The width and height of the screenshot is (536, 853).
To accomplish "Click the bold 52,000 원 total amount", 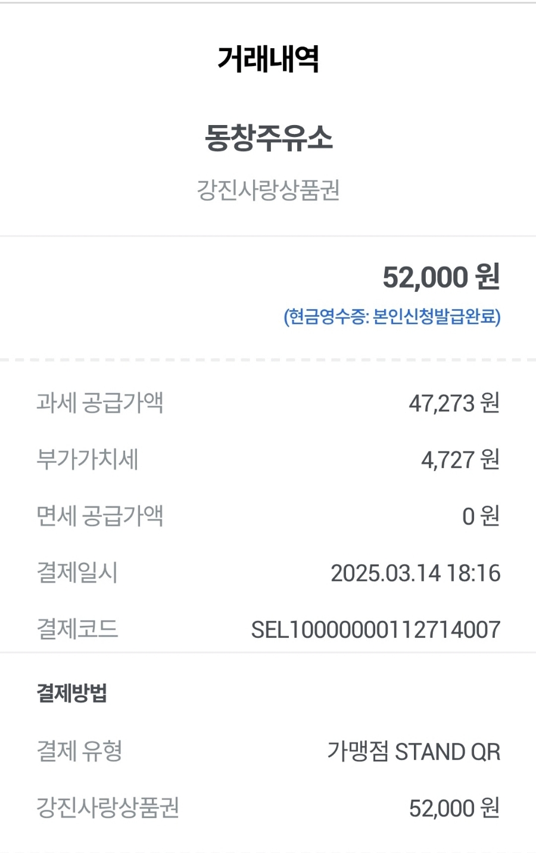I will coord(441,277).
